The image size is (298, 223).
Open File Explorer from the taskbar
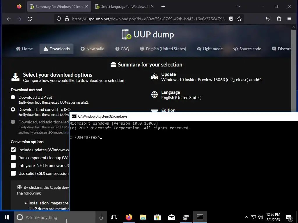tap(143, 217)
